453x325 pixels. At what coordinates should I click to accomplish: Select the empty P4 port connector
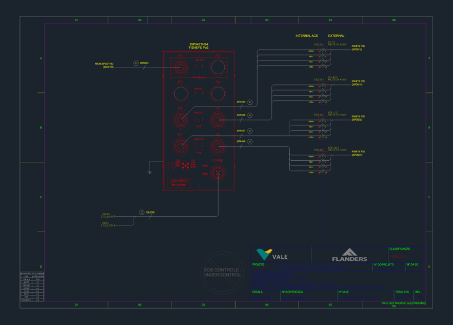(x=218, y=93)
